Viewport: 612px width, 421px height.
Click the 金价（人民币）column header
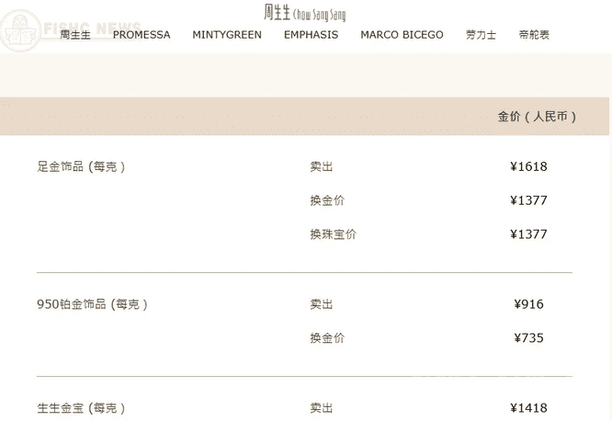(x=538, y=117)
